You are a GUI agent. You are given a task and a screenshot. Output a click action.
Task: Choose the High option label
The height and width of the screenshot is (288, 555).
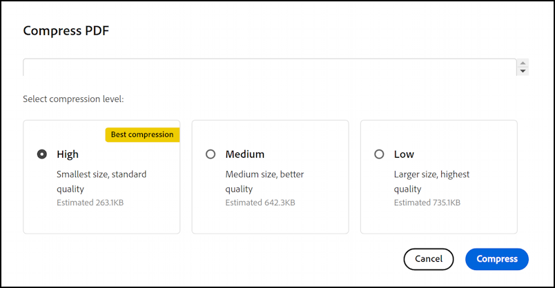coord(68,154)
